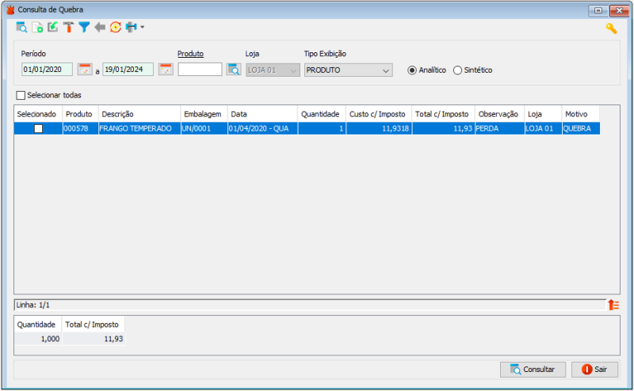Expand the Tipo Exibição dropdown
The height and width of the screenshot is (391, 634).
click(385, 70)
